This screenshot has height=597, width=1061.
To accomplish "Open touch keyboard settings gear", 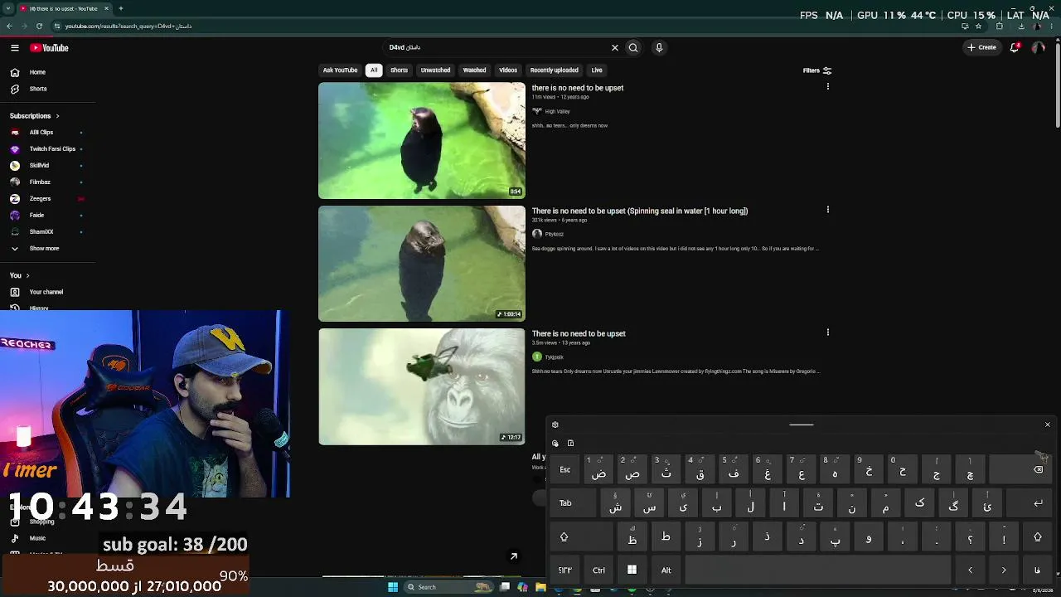I will (x=555, y=425).
